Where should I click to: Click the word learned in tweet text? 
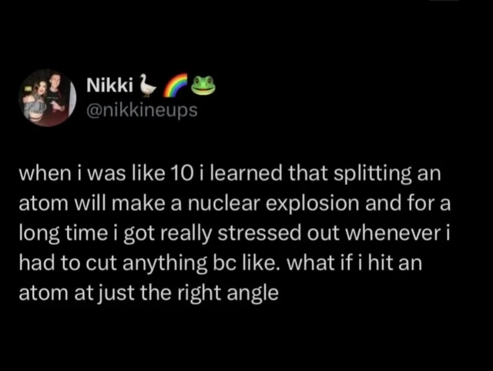[245, 174]
